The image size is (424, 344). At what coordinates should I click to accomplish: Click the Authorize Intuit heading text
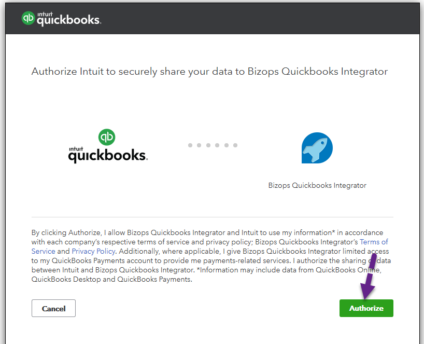(209, 72)
